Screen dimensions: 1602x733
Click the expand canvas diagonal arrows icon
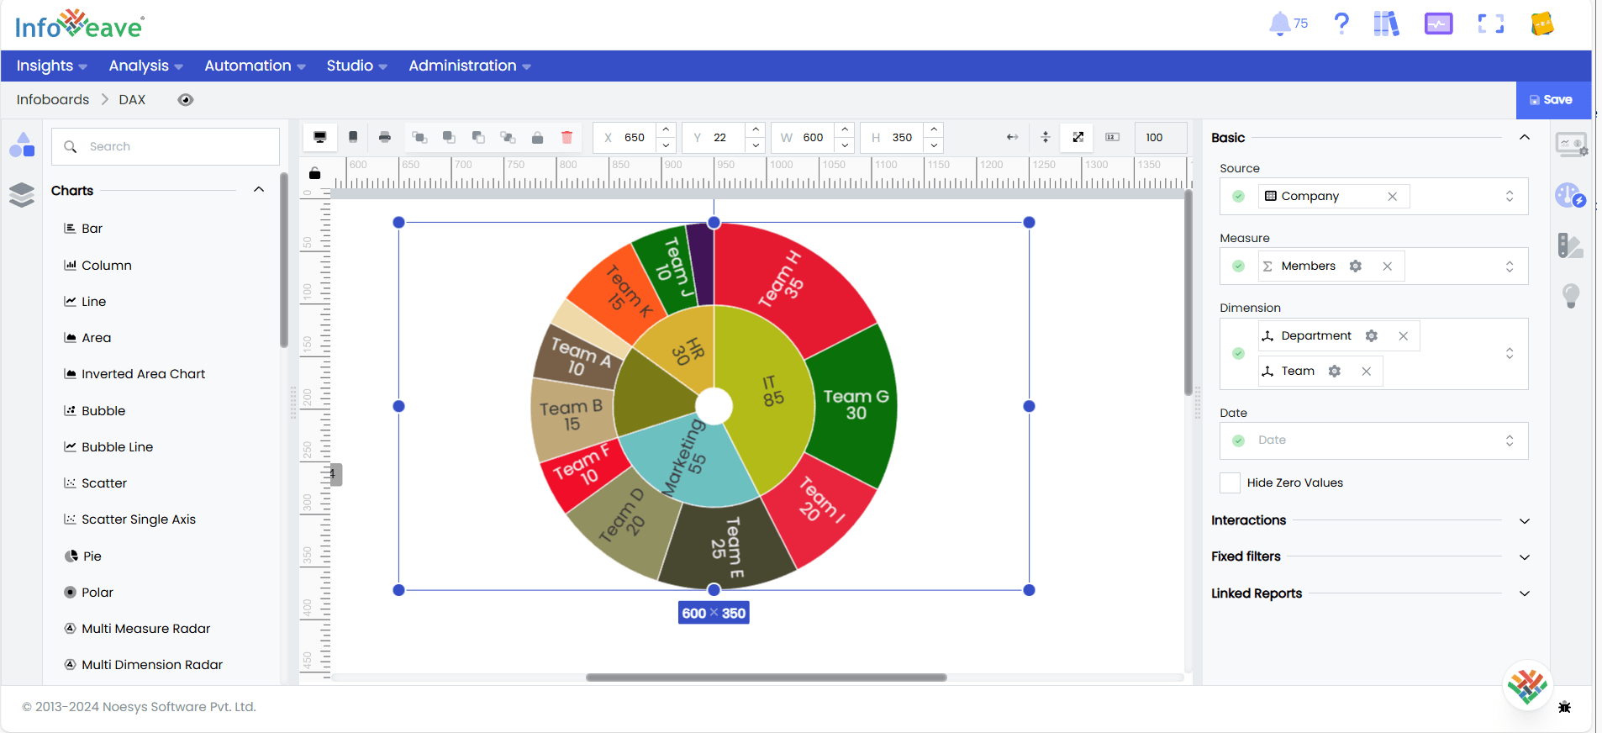click(x=1078, y=137)
